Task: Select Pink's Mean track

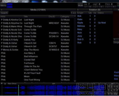Action: tap(37, 76)
